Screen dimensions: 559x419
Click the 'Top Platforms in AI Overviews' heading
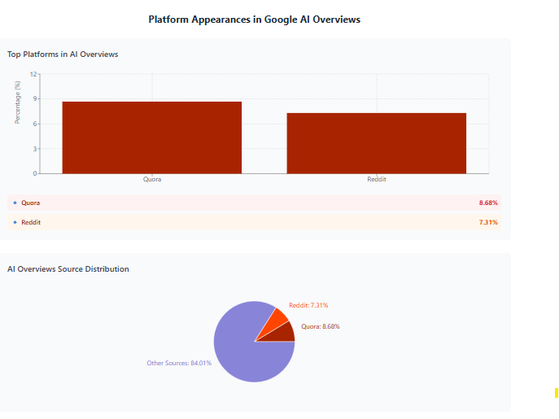[x=63, y=55]
